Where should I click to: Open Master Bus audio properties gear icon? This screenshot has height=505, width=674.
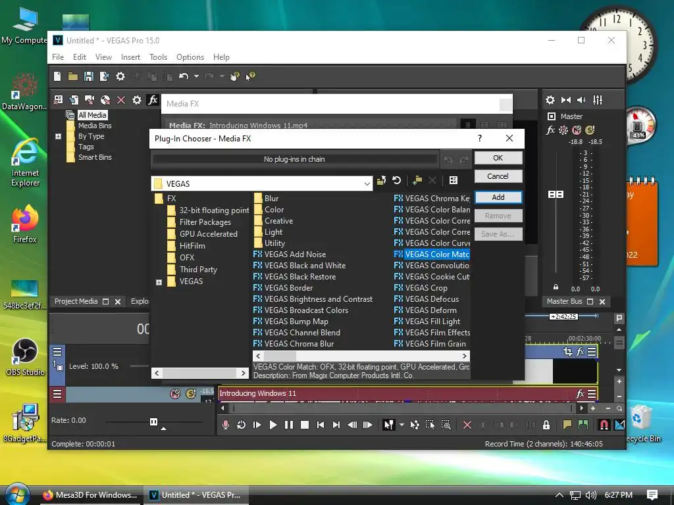[x=550, y=100]
